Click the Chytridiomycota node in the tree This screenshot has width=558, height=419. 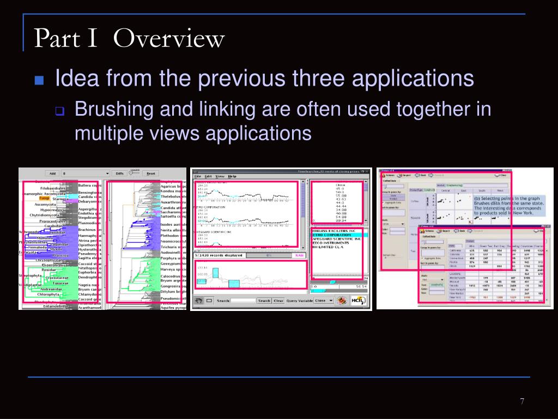coord(44,215)
